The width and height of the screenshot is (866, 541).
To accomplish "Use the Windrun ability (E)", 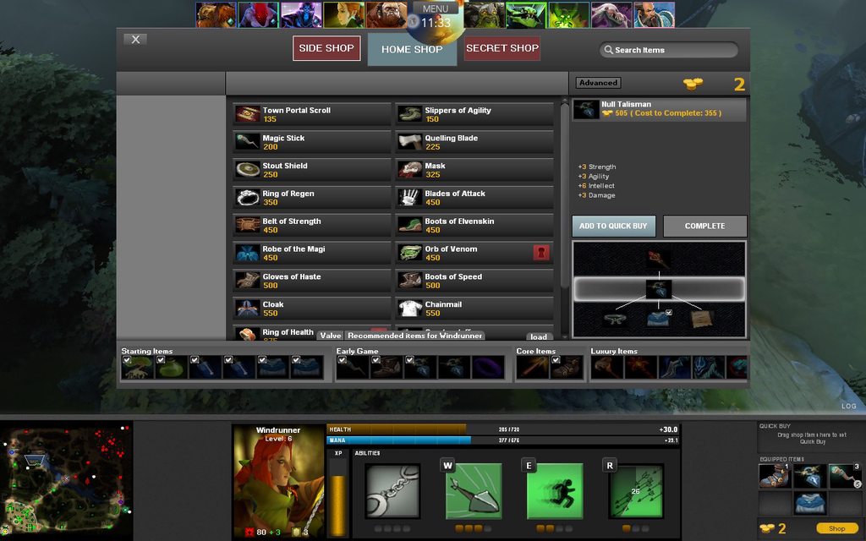I will point(554,491).
